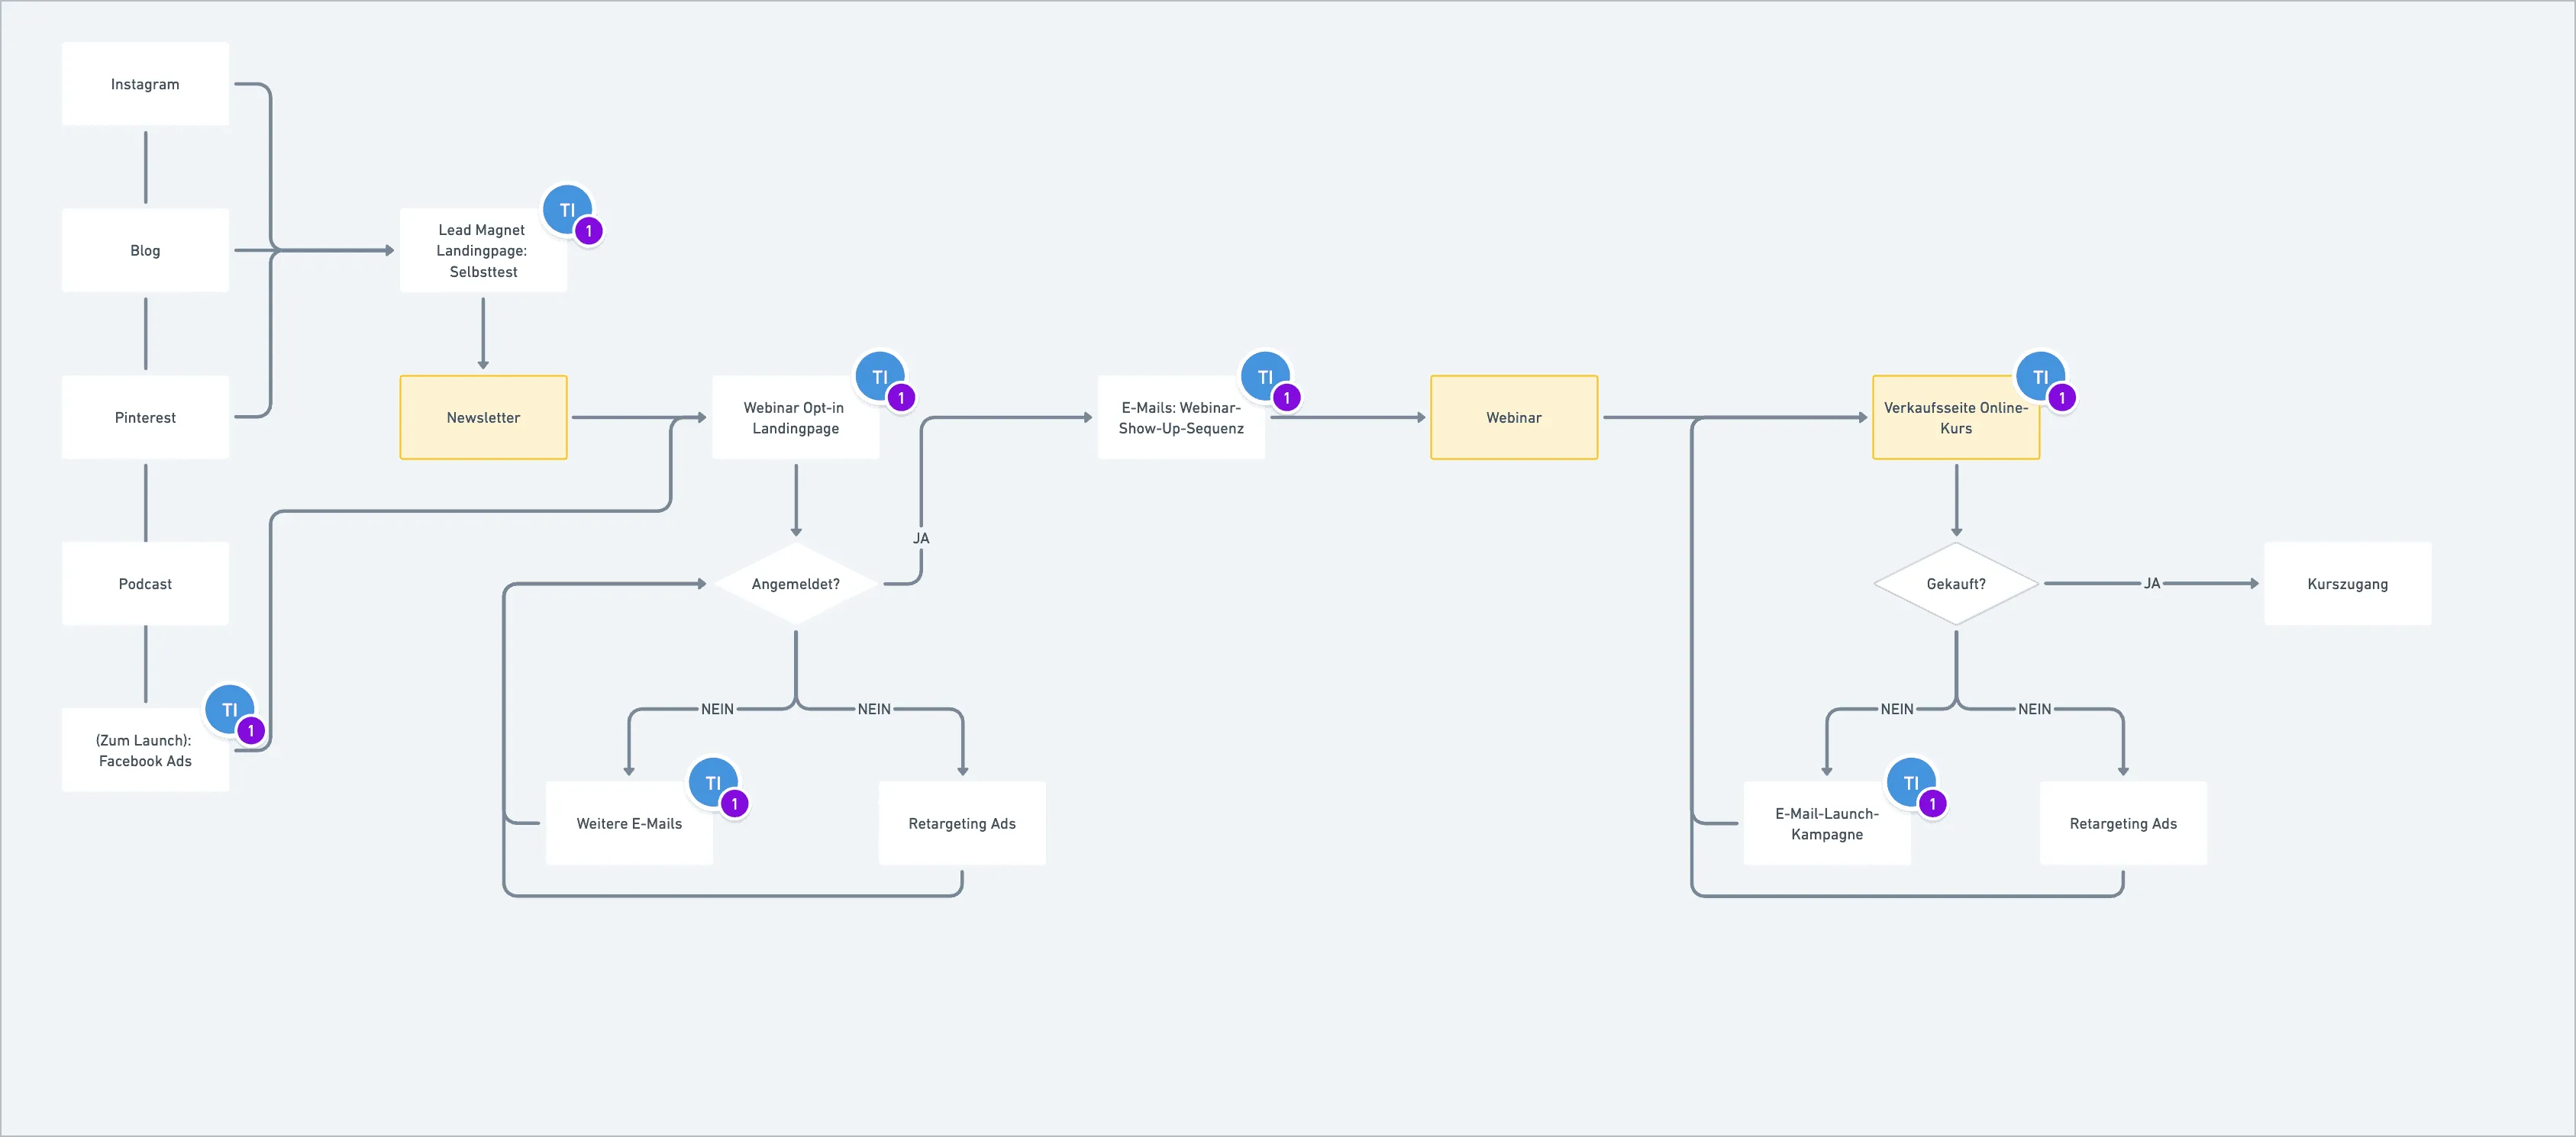Open the TI comment on E-Mail-Launch-Kampagne
The height and width of the screenshot is (1137, 2576).
[x=1912, y=782]
